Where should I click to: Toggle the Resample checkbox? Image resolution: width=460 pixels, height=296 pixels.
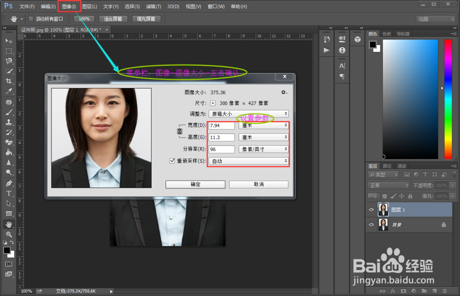click(x=172, y=161)
